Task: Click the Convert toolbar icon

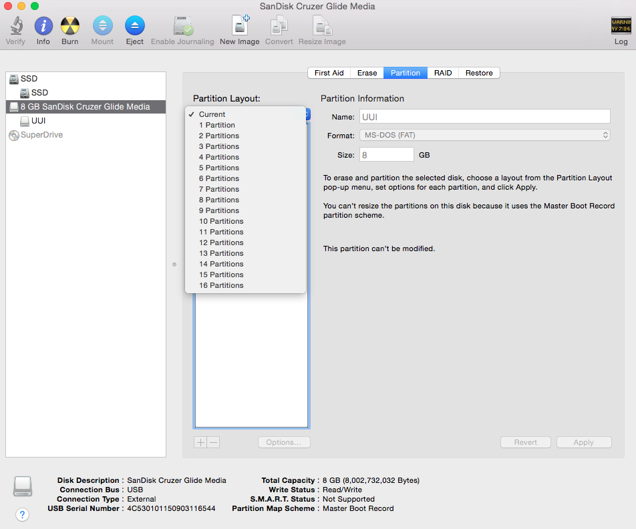Action: [279, 26]
